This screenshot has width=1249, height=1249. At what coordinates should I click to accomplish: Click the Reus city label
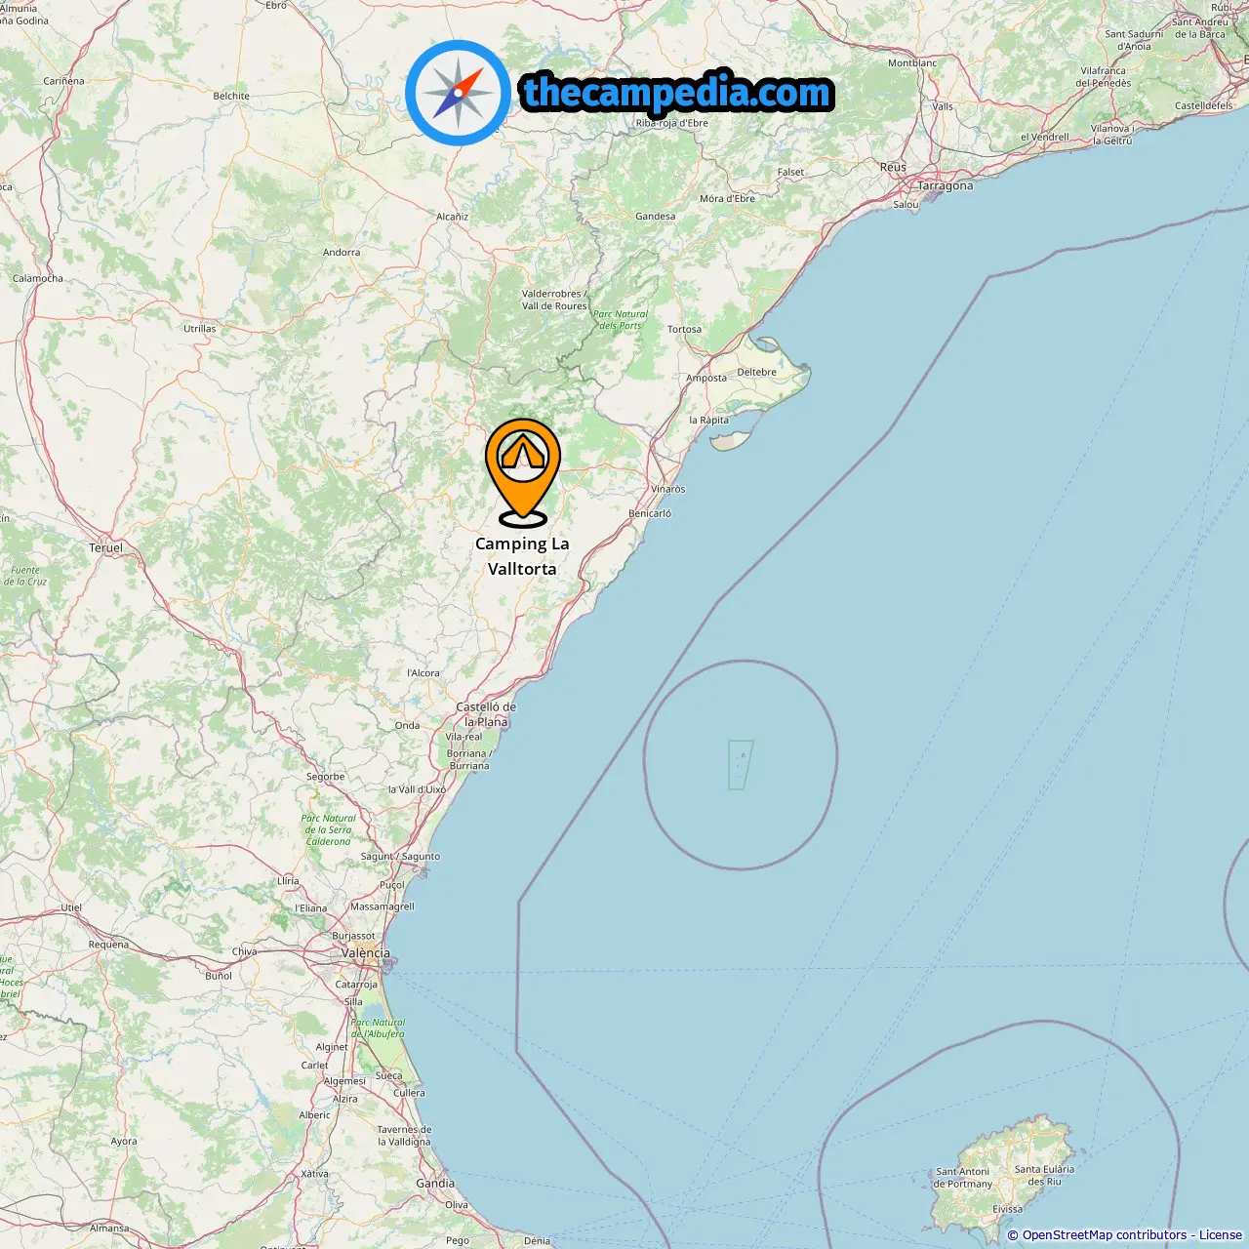pyautogui.click(x=893, y=168)
